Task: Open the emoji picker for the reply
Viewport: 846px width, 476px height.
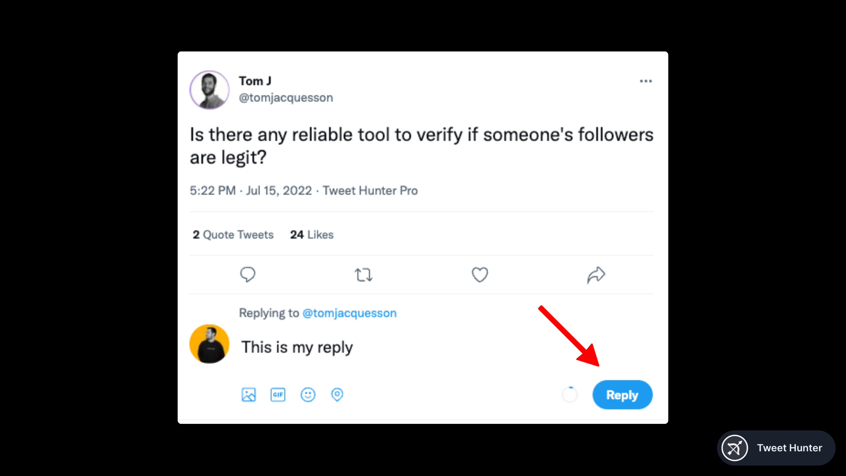Action: [x=307, y=395]
